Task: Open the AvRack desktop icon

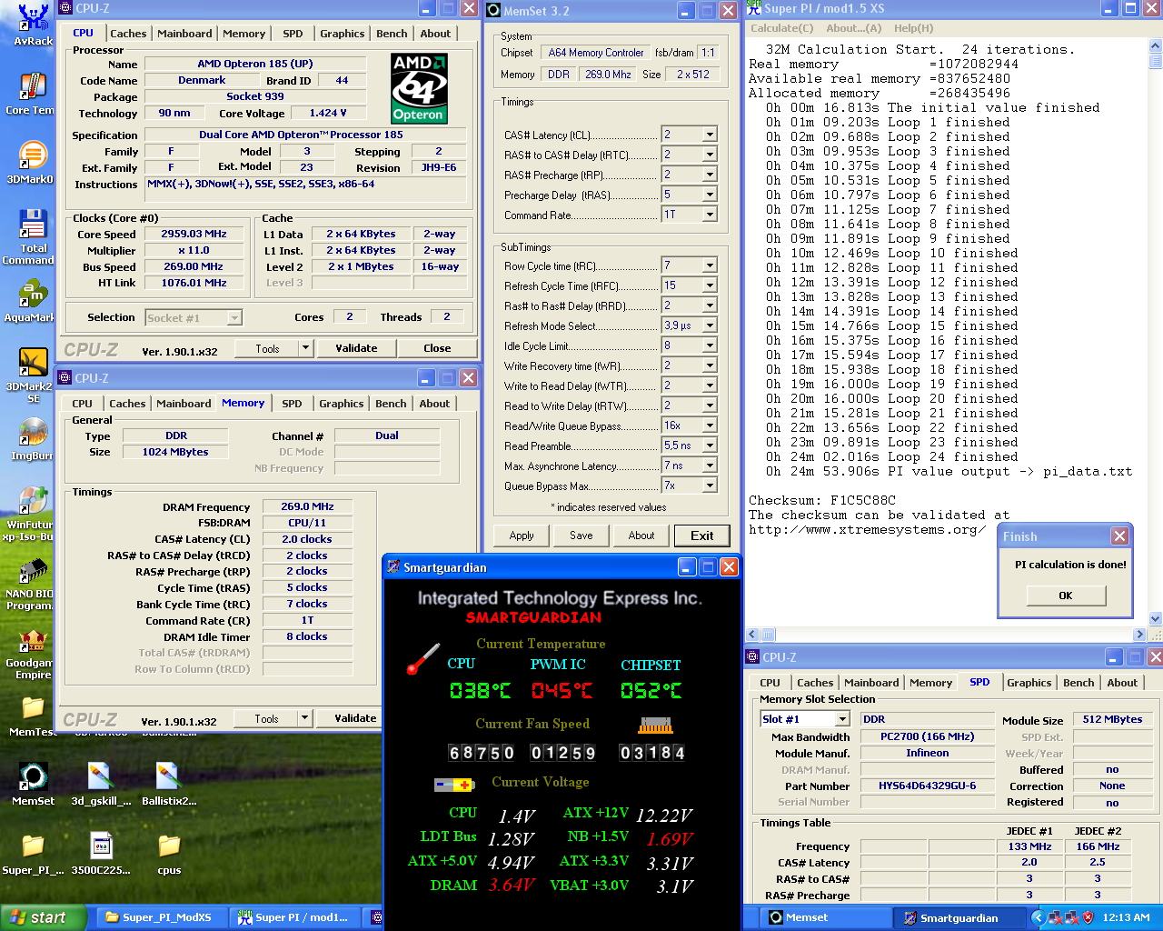Action: point(33,24)
